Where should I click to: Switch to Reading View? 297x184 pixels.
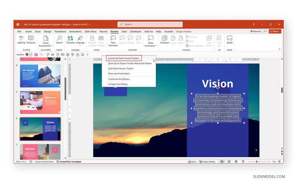pyautogui.click(x=236, y=161)
